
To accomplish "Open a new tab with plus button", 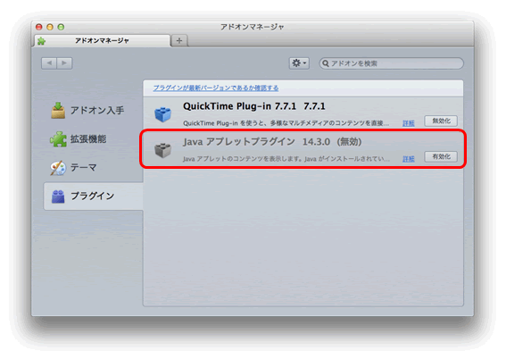I will tap(179, 41).
